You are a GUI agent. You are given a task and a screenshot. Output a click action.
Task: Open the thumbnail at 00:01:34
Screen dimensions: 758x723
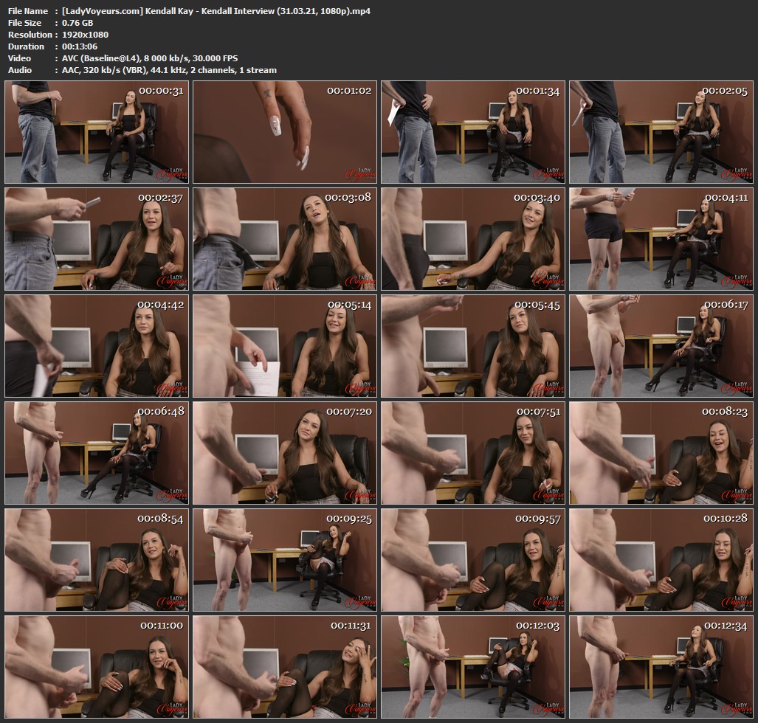point(473,131)
